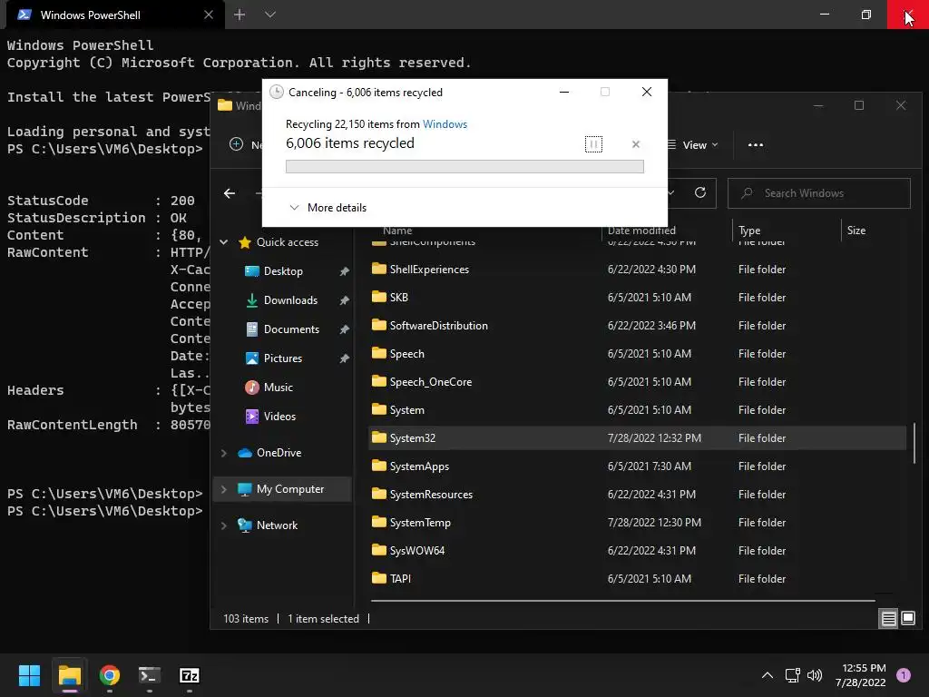The height and width of the screenshot is (697, 929).
Task: Unpin Documents using its pin icon
Action: (344, 329)
